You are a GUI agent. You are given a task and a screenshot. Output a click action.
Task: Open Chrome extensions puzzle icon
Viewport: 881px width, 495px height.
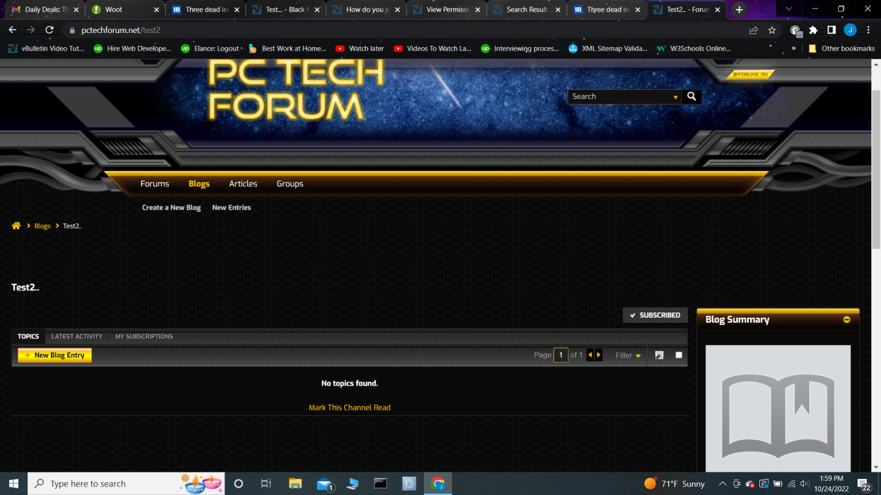(813, 30)
